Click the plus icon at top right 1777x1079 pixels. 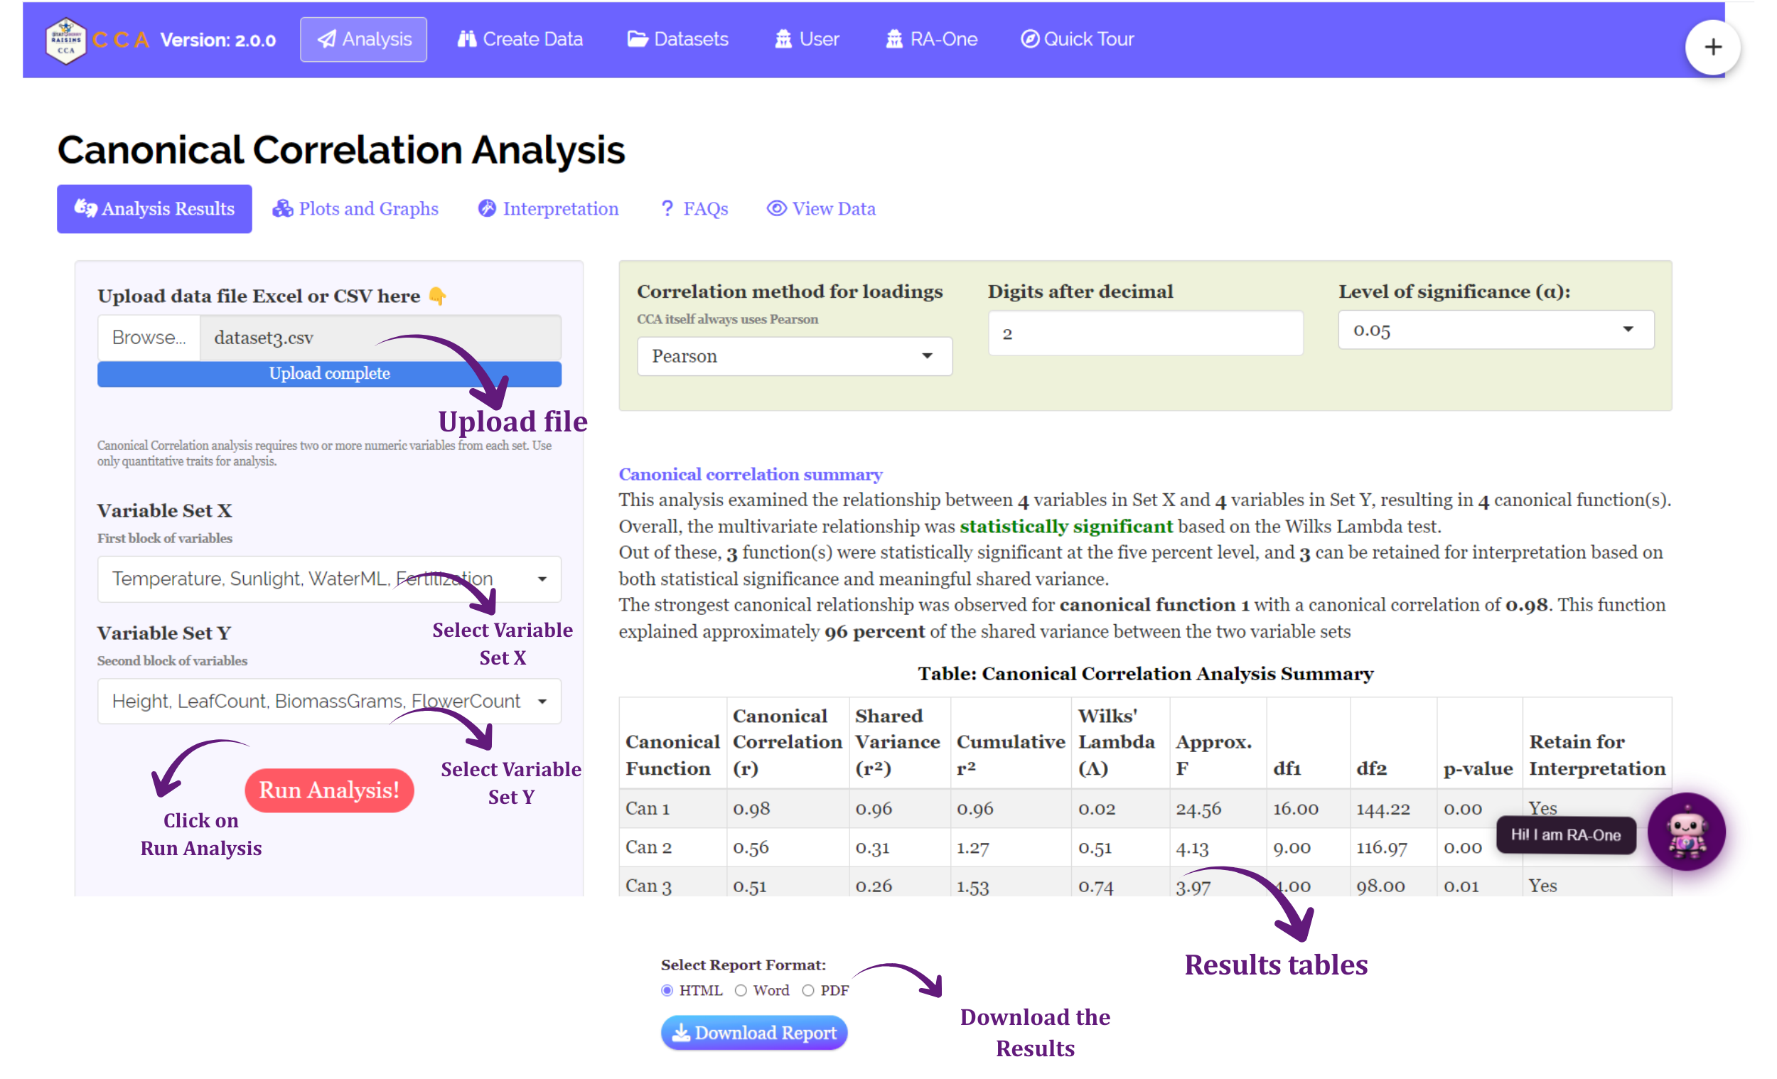[1713, 48]
